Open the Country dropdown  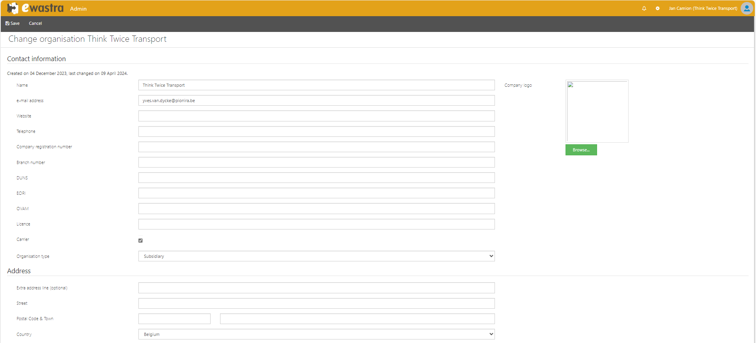pos(316,334)
